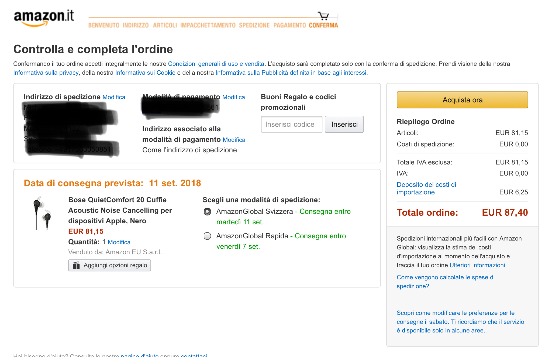The image size is (552, 357).
Task: Open Deposito dei costi di importazione link
Action: (x=426, y=188)
